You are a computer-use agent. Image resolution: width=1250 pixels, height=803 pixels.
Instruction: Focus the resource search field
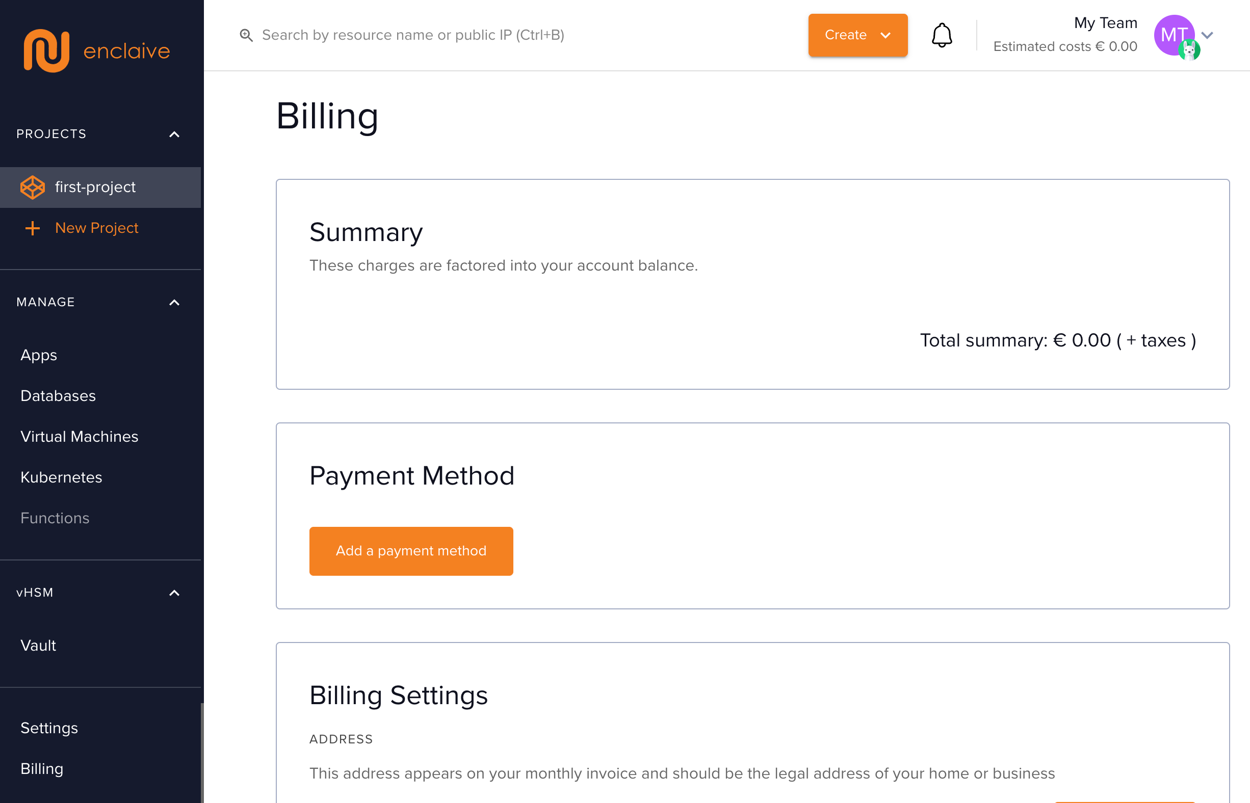pyautogui.click(x=412, y=35)
